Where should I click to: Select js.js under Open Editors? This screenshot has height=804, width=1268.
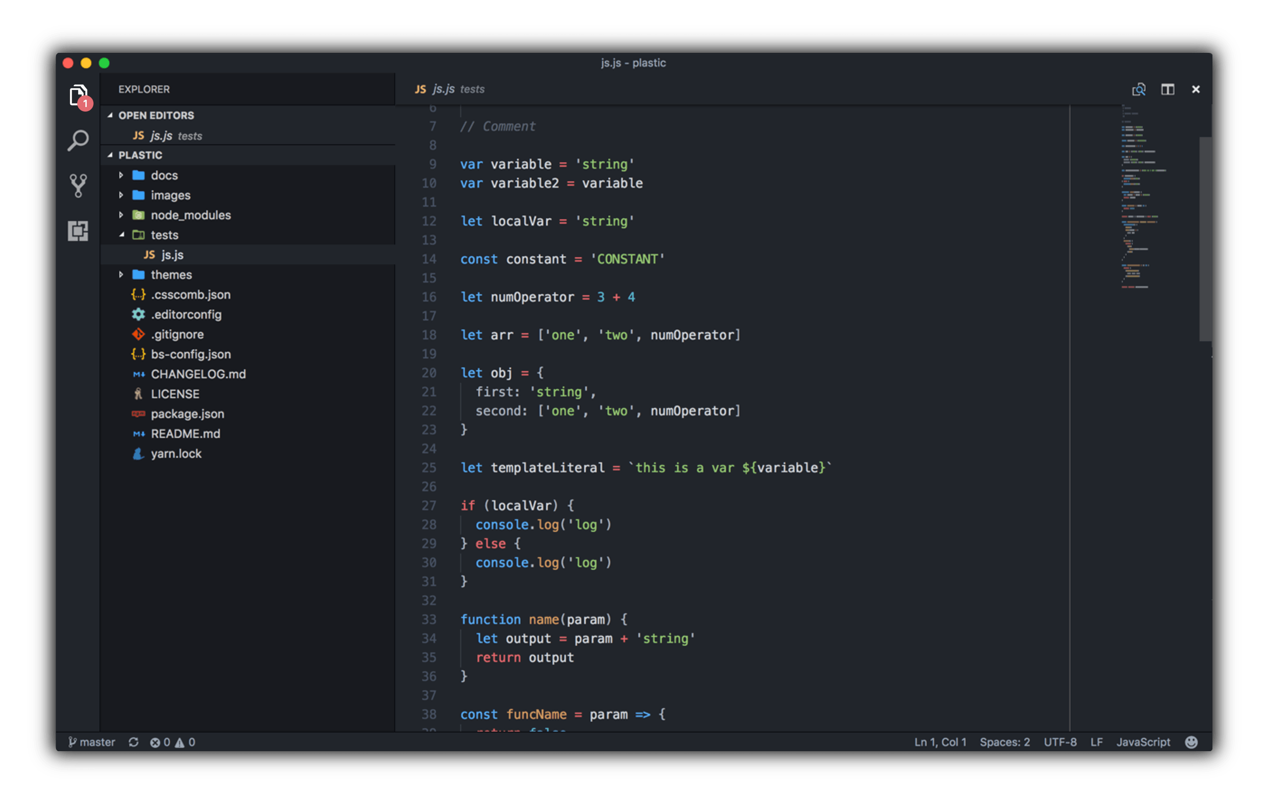click(x=248, y=136)
